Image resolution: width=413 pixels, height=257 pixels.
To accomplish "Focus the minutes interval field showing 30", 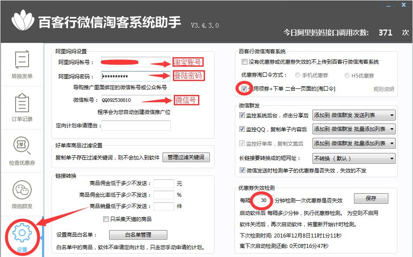I will 263,200.
